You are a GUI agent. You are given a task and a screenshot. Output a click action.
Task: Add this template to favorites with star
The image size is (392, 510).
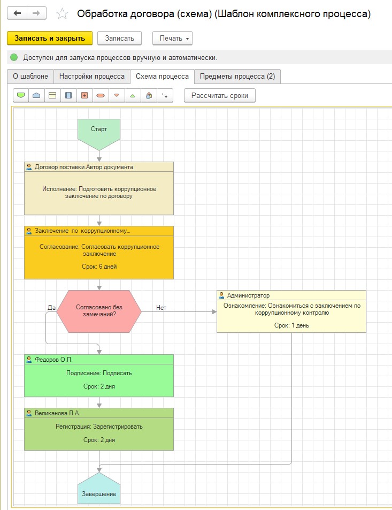pyautogui.click(x=63, y=14)
